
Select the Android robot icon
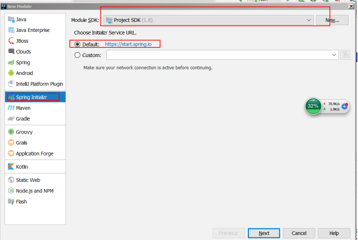pos(11,73)
